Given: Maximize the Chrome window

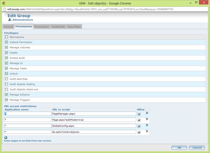Looking at the screenshot, I should [196, 2].
